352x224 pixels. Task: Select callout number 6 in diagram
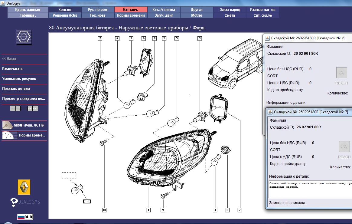point(144,38)
